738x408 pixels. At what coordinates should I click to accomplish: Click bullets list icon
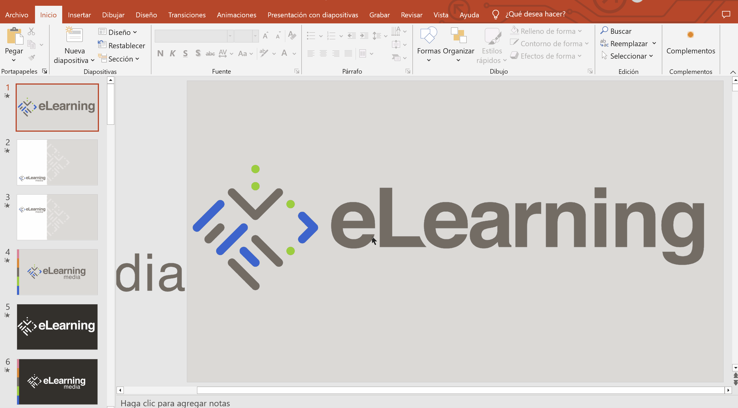[311, 36]
